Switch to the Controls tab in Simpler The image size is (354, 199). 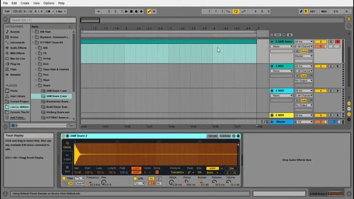click(x=225, y=136)
